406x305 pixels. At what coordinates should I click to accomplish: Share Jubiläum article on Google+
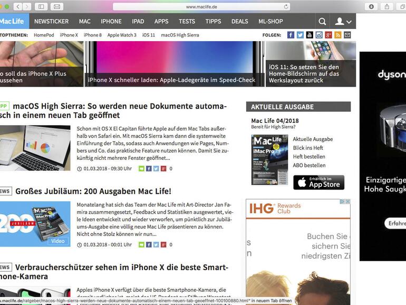coord(163,245)
